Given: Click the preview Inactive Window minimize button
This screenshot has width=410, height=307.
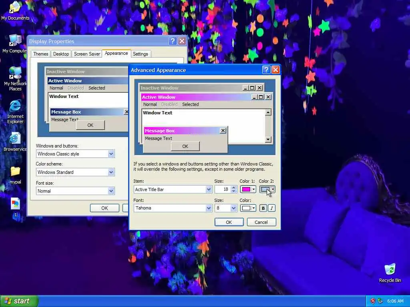Looking at the screenshot, I should (x=245, y=88).
